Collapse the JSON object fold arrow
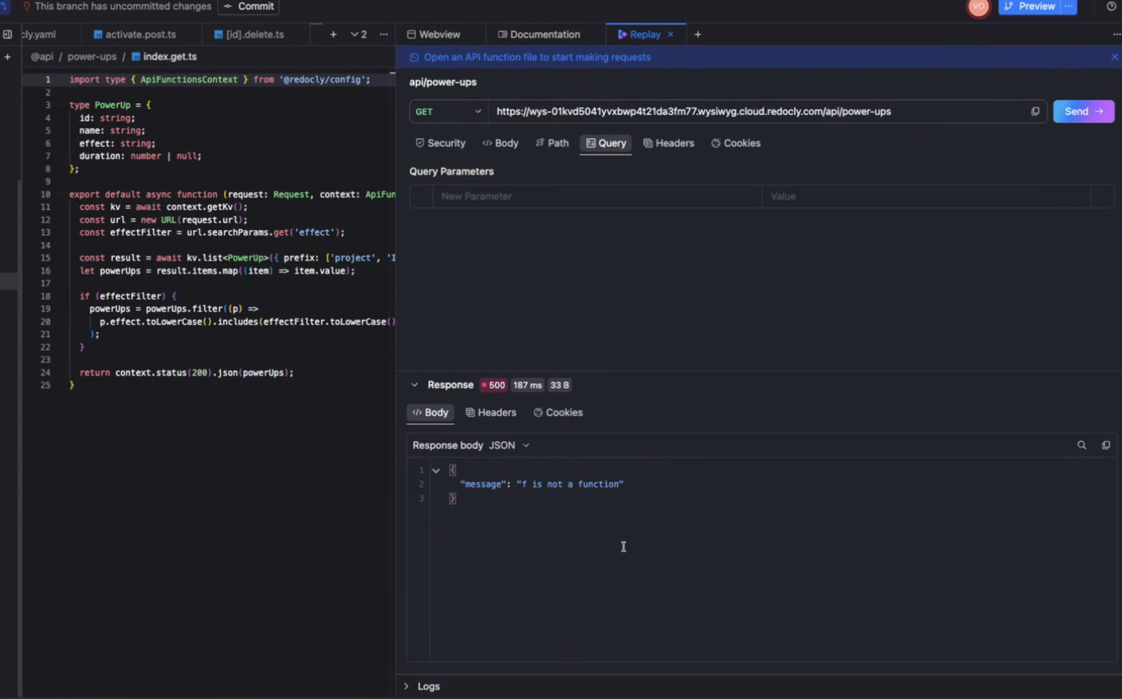The width and height of the screenshot is (1122, 699). pyautogui.click(x=436, y=470)
